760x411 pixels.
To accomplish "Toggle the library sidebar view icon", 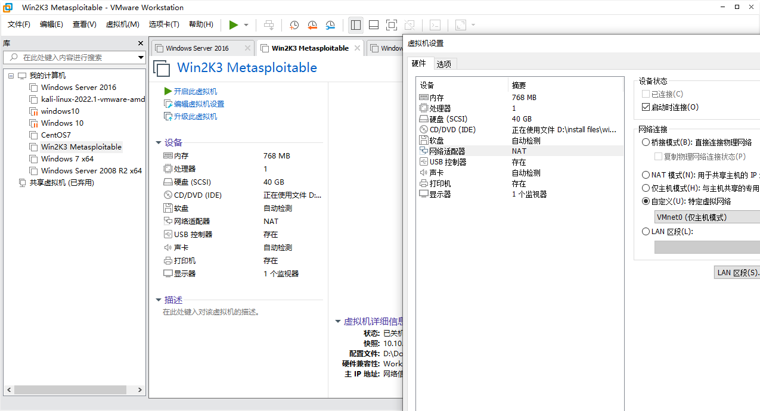I will coord(356,25).
